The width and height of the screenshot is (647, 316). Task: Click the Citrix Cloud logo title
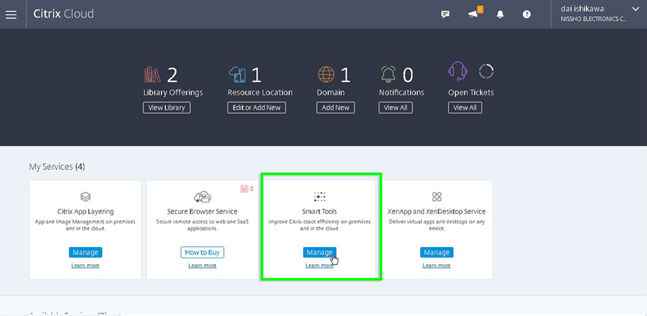pos(63,14)
